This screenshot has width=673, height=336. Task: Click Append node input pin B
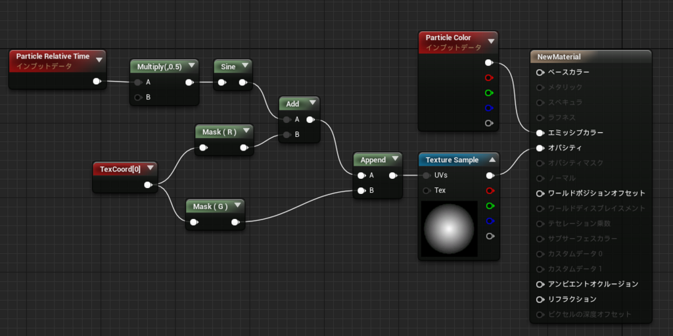click(361, 190)
